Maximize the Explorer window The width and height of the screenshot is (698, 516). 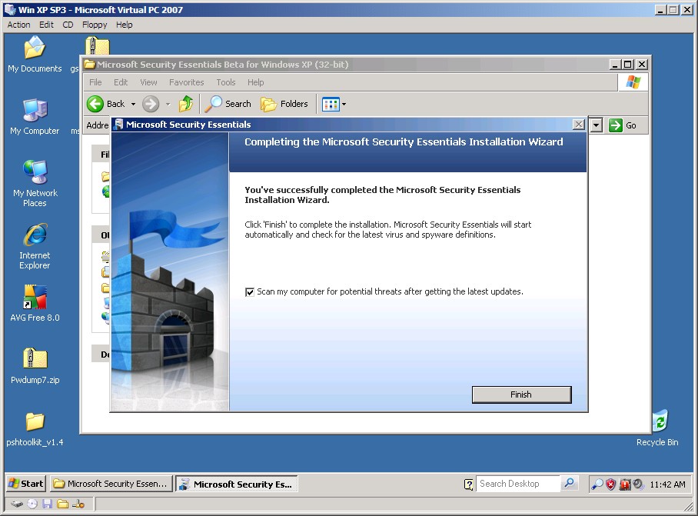(x=628, y=65)
